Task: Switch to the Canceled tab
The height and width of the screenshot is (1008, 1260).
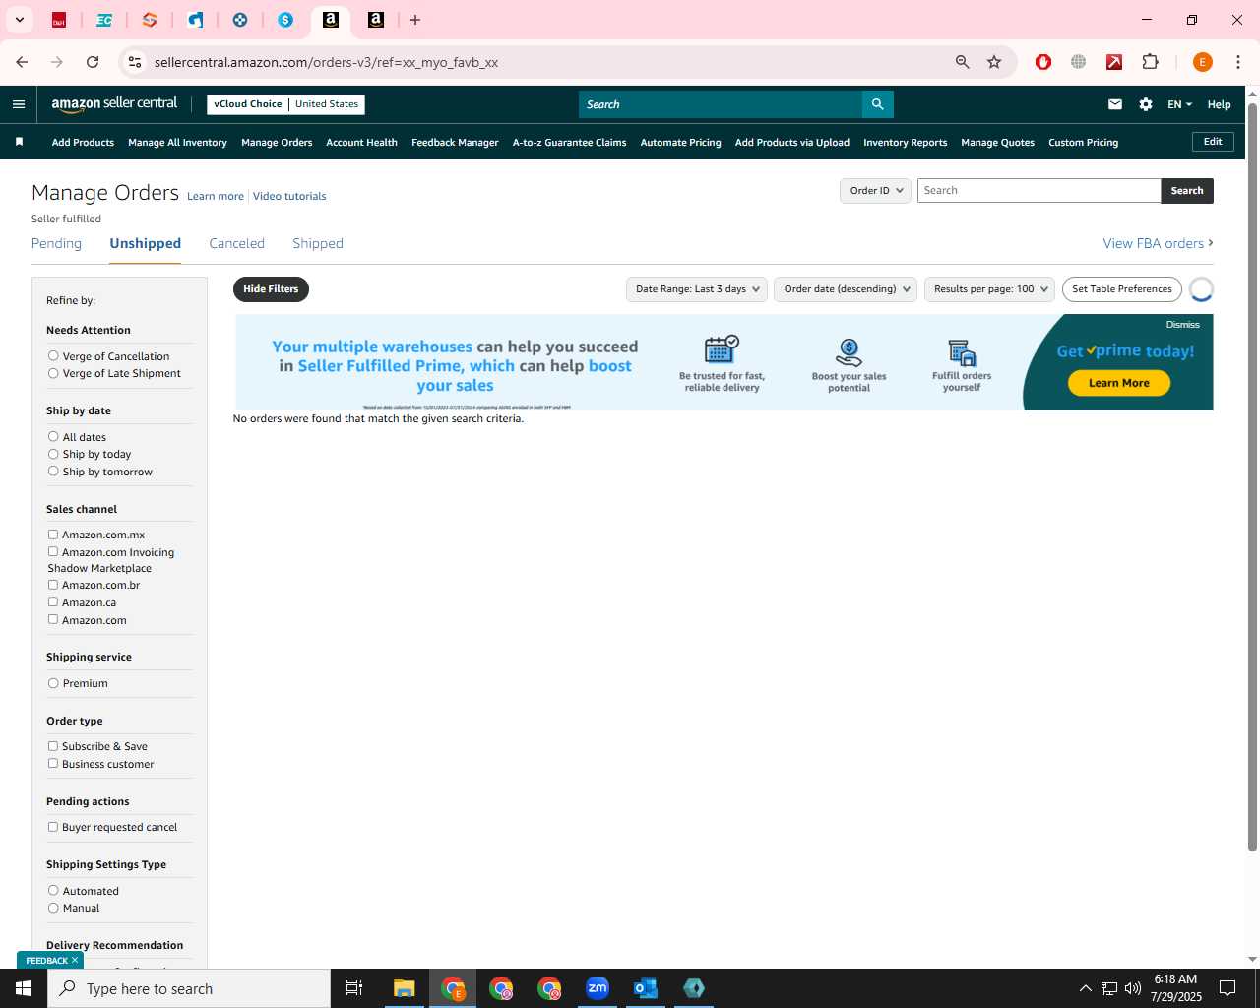Action: (x=236, y=243)
